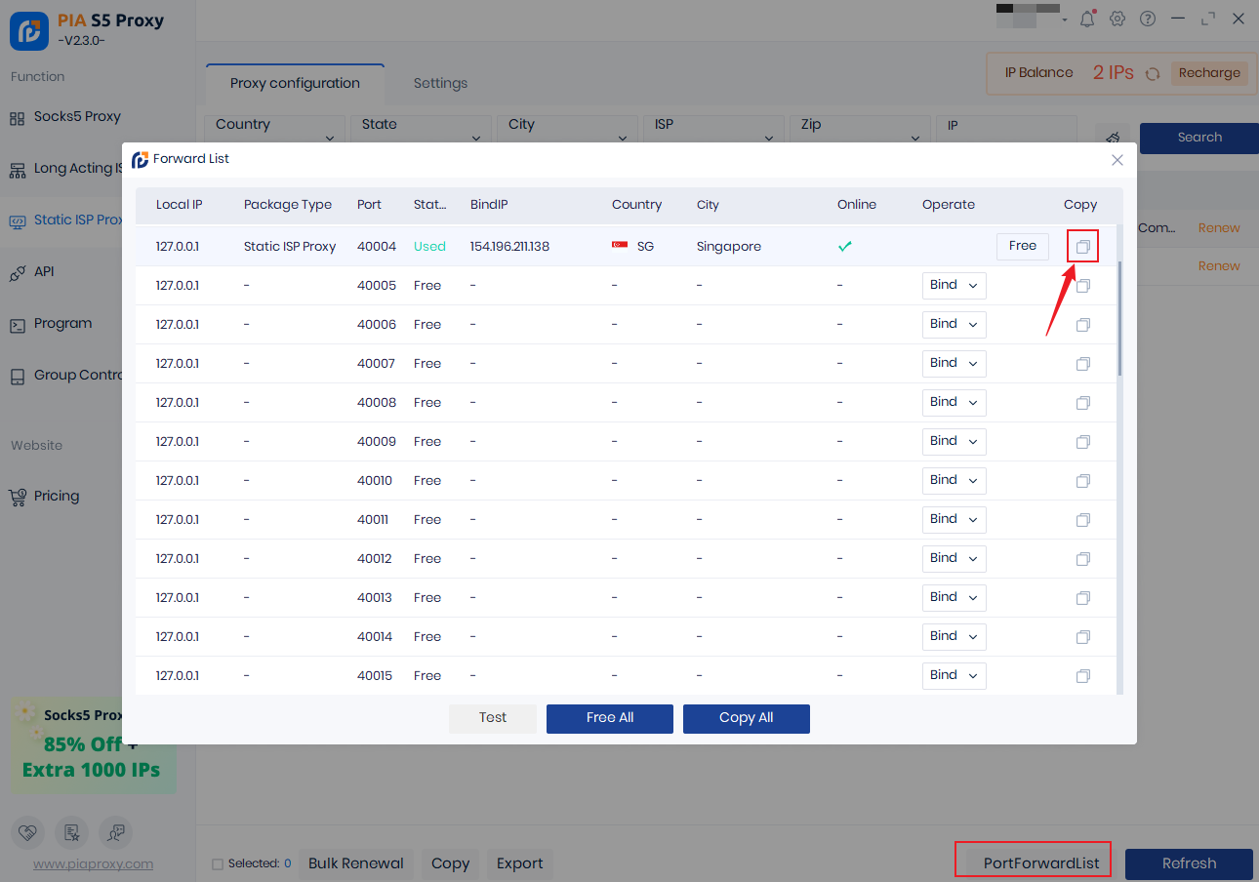
Task: Open the notifications bell icon
Action: coord(1087,19)
